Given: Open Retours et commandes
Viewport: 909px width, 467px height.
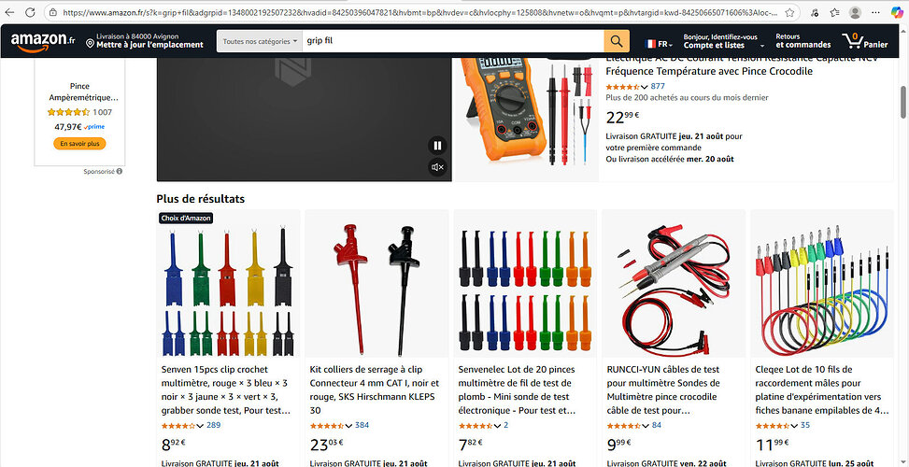Looking at the screenshot, I should click(x=802, y=40).
